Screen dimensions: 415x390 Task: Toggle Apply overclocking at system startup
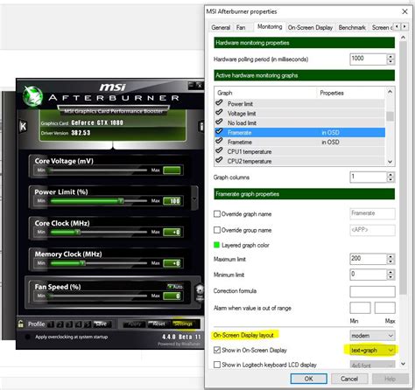click(x=28, y=337)
